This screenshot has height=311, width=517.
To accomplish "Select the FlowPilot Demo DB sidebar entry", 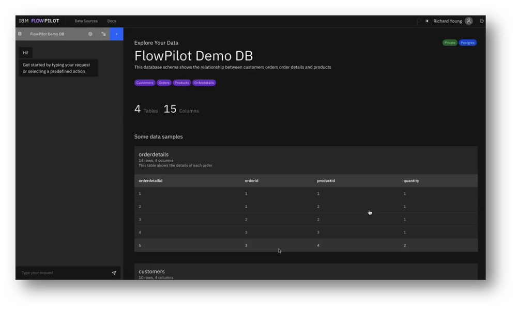I will point(47,34).
